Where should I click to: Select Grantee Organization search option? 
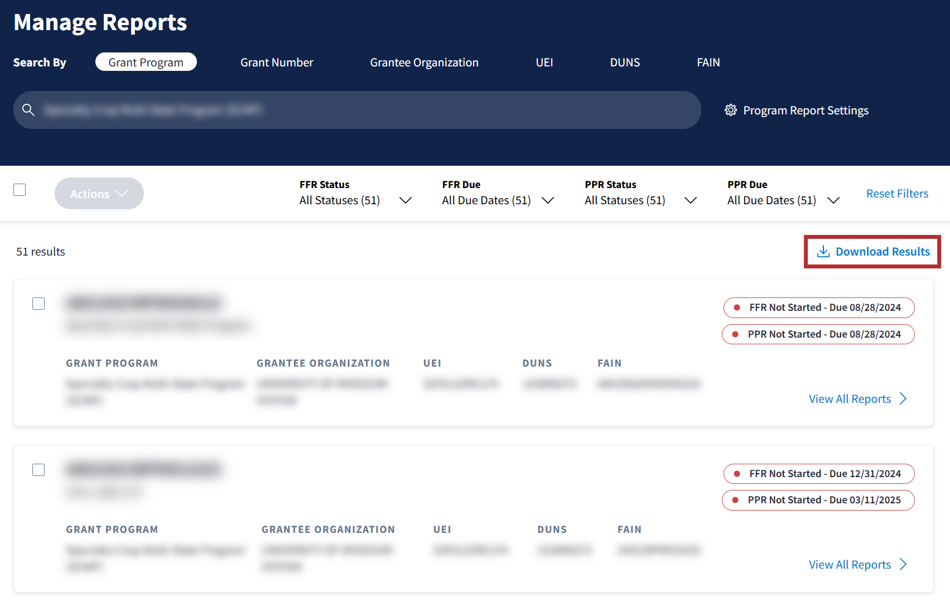click(x=424, y=62)
